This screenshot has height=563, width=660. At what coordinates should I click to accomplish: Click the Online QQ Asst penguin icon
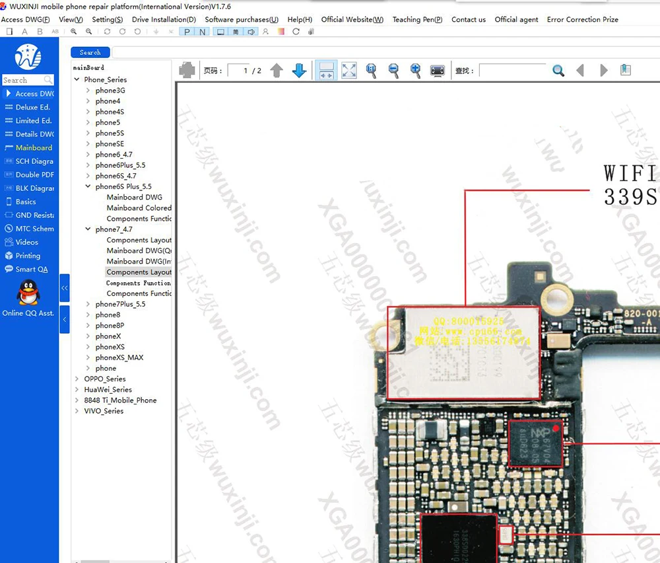click(x=28, y=292)
